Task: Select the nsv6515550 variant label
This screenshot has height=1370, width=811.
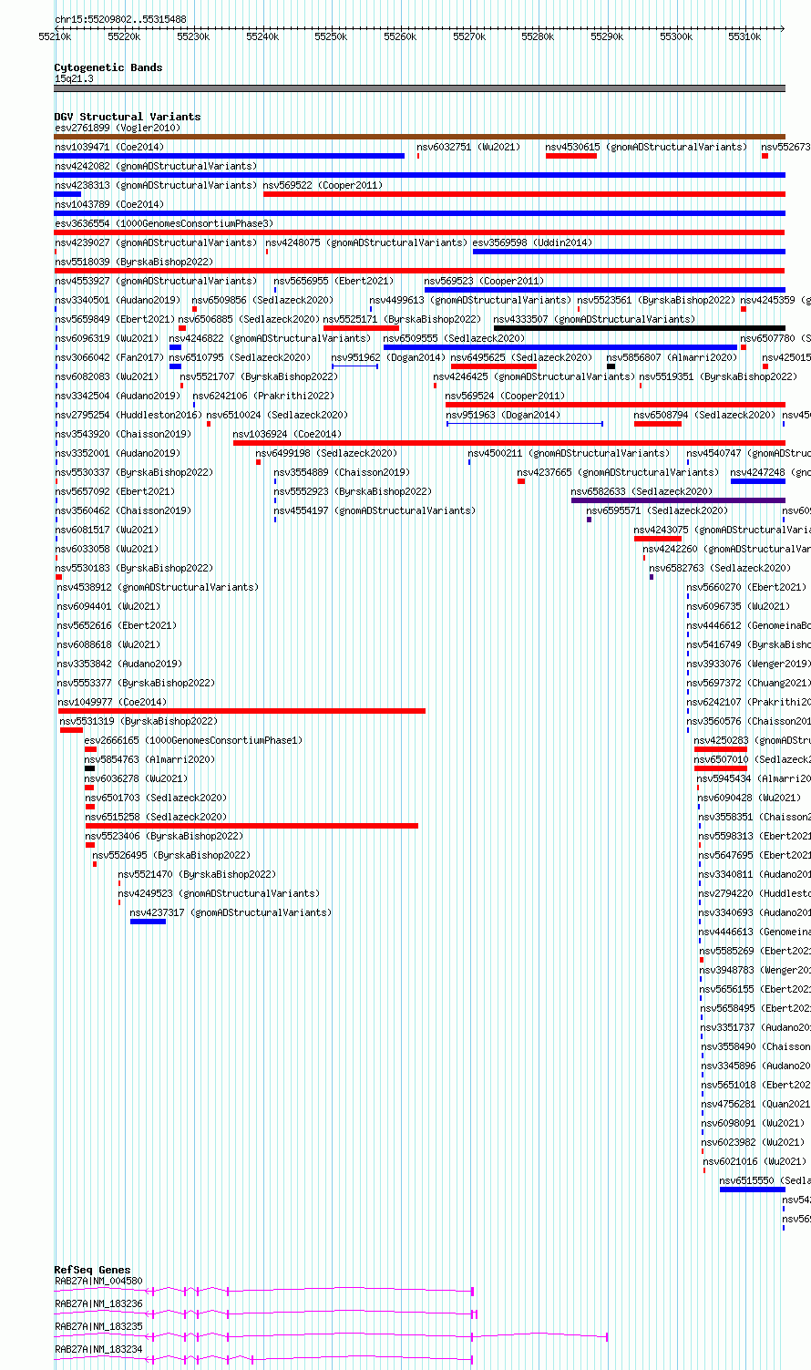Action: [x=765, y=1180]
